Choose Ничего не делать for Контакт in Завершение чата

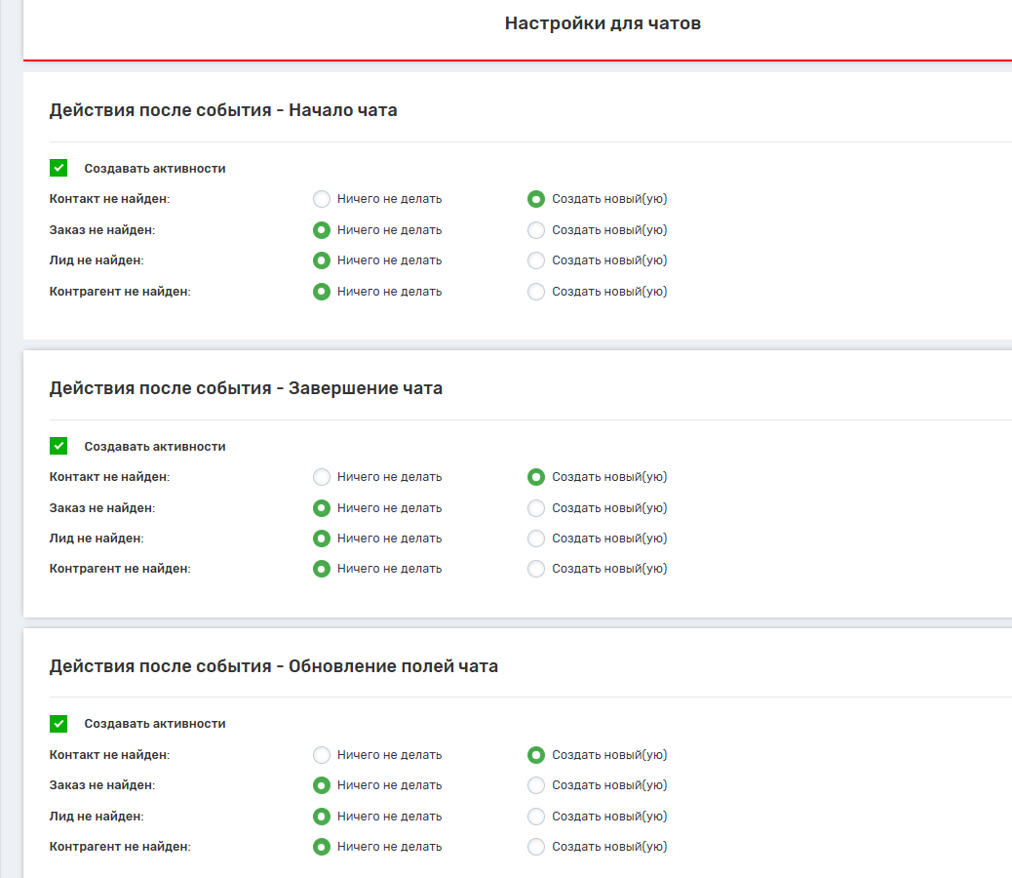(x=322, y=477)
